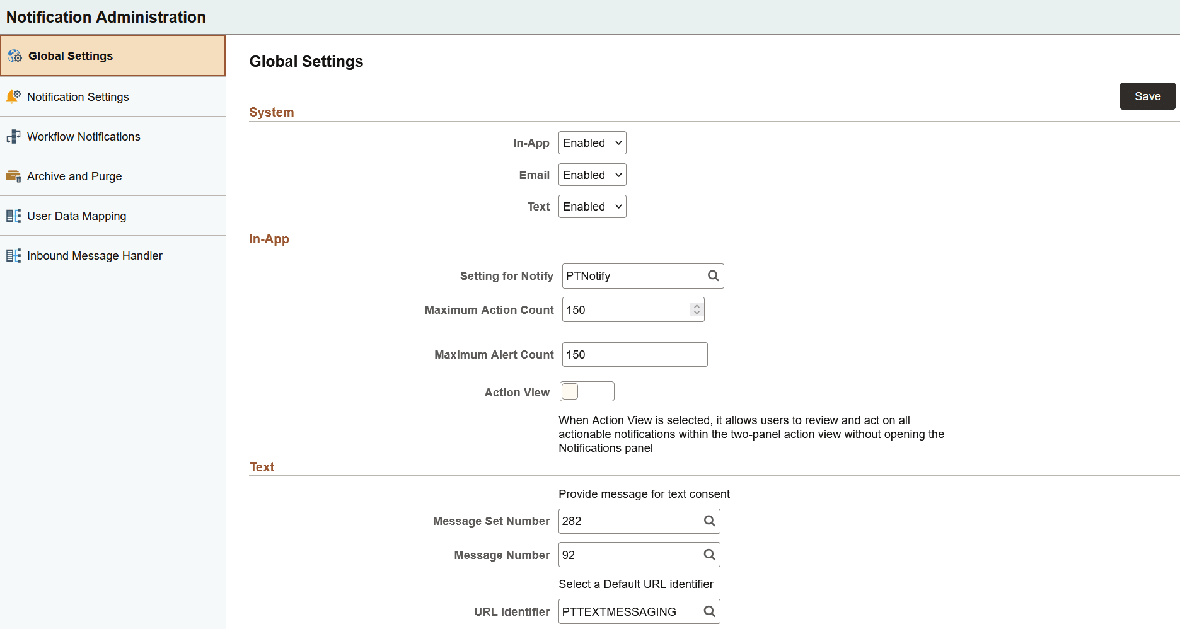This screenshot has width=1180, height=629.
Task: Click the Save button
Action: tap(1147, 96)
